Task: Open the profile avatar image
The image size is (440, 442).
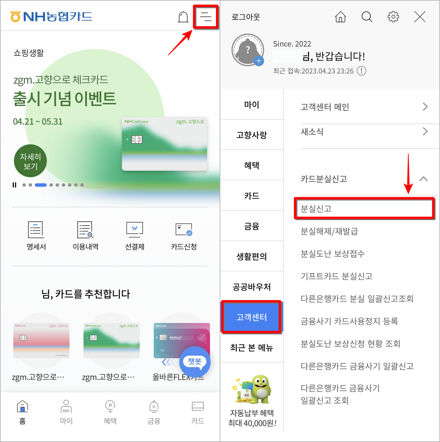Action: tap(248, 50)
